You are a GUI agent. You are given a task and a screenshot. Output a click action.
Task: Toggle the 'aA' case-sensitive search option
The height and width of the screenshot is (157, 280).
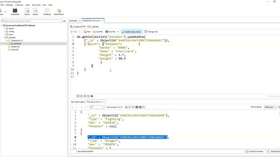click(x=64, y=21)
